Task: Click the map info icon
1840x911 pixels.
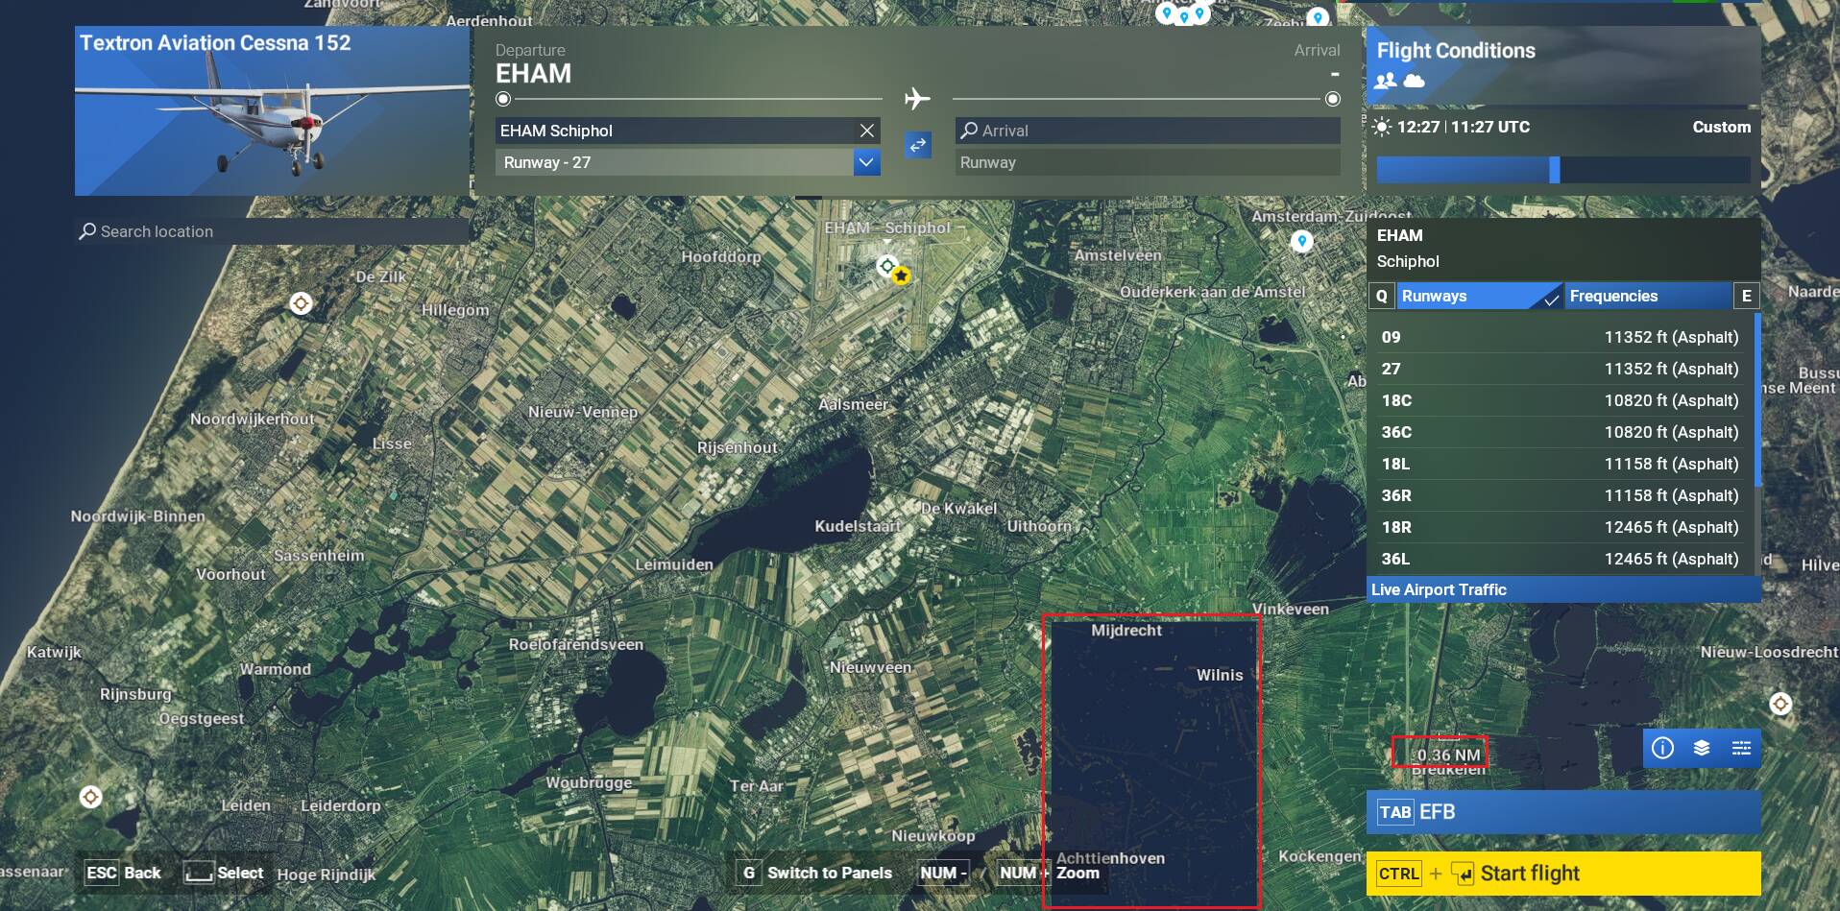Action: coord(1662,748)
